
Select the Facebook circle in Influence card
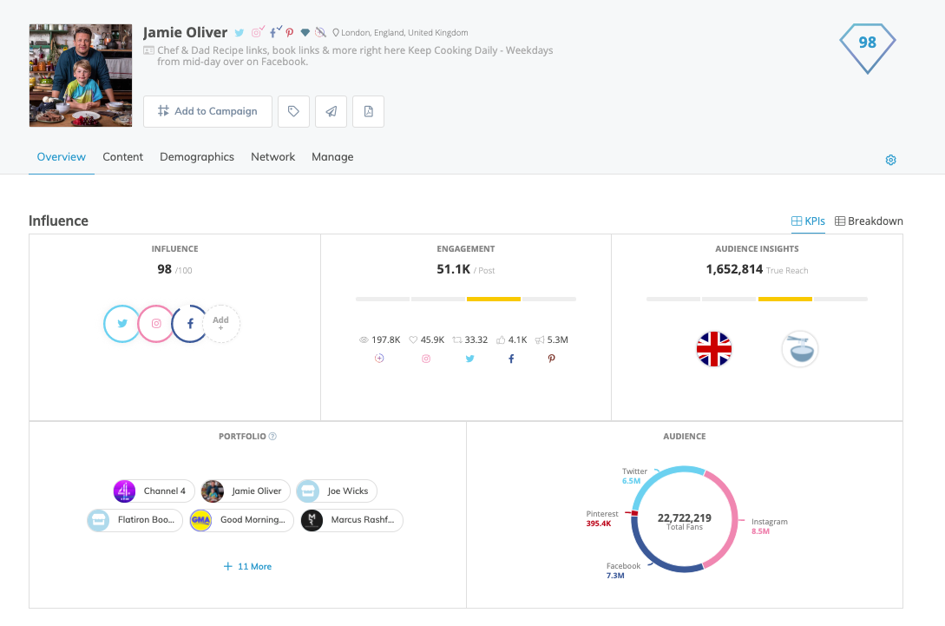(190, 324)
